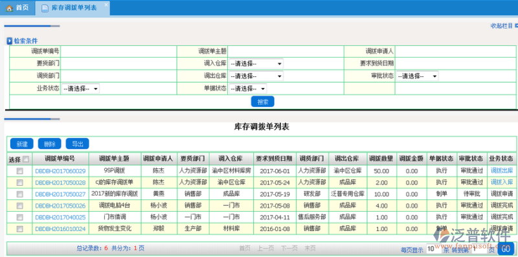Click the 门市借调 subject cell
Image resolution: width=518 pixels, height=257 pixels.
pos(115,217)
